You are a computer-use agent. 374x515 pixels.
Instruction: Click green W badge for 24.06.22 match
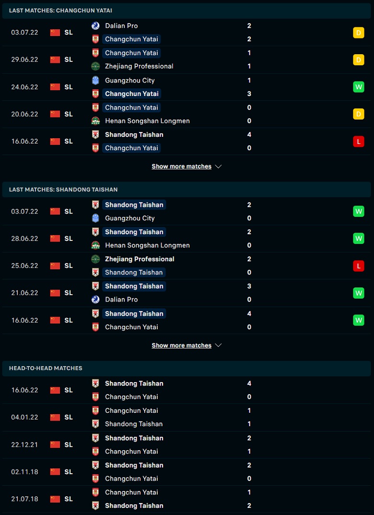[x=358, y=87]
